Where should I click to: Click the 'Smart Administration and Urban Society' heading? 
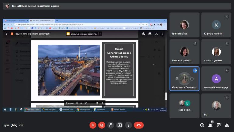[x=119, y=53]
